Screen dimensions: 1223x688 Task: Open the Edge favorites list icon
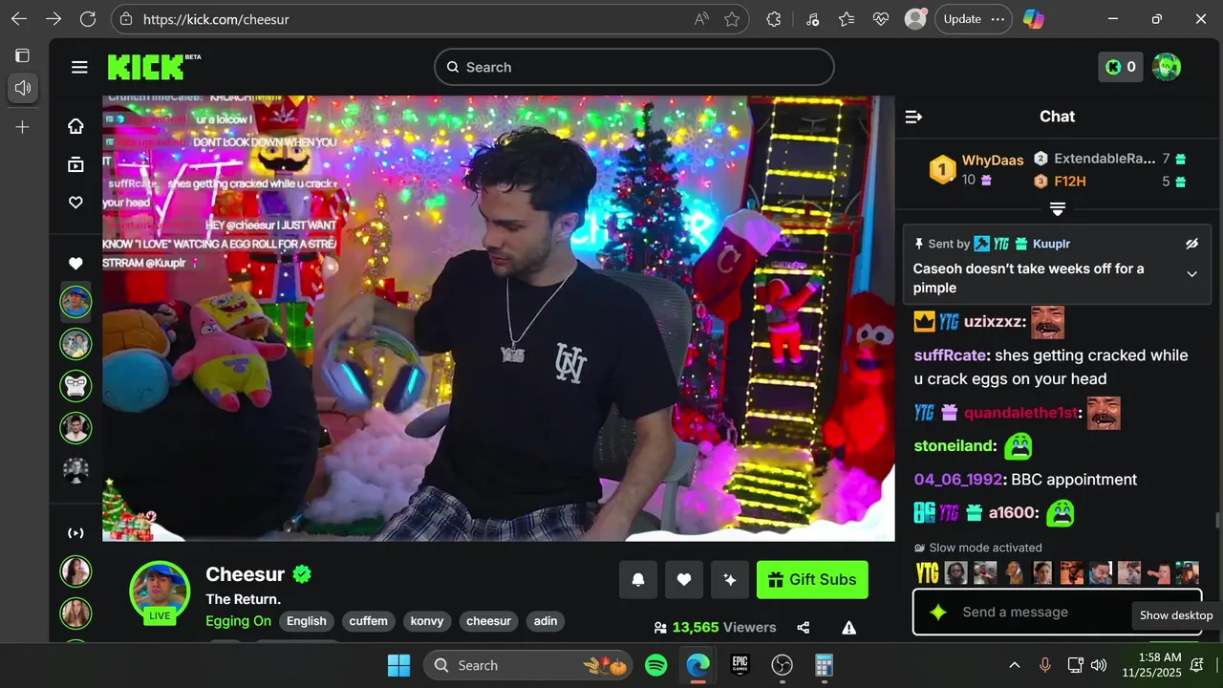(847, 19)
